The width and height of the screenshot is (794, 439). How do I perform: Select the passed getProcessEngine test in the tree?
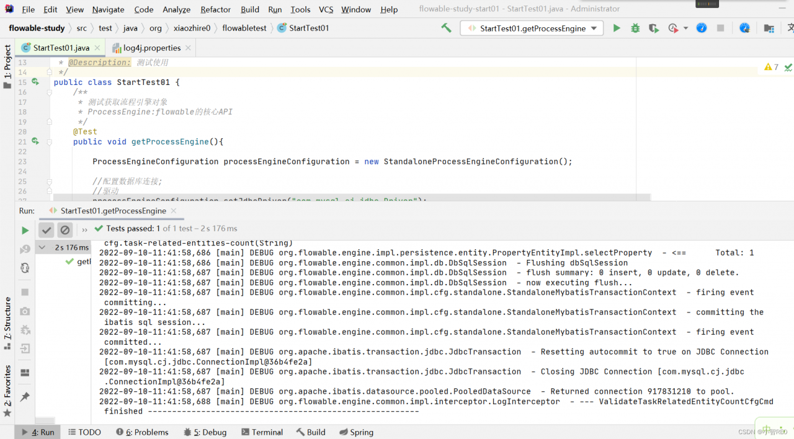click(x=78, y=262)
